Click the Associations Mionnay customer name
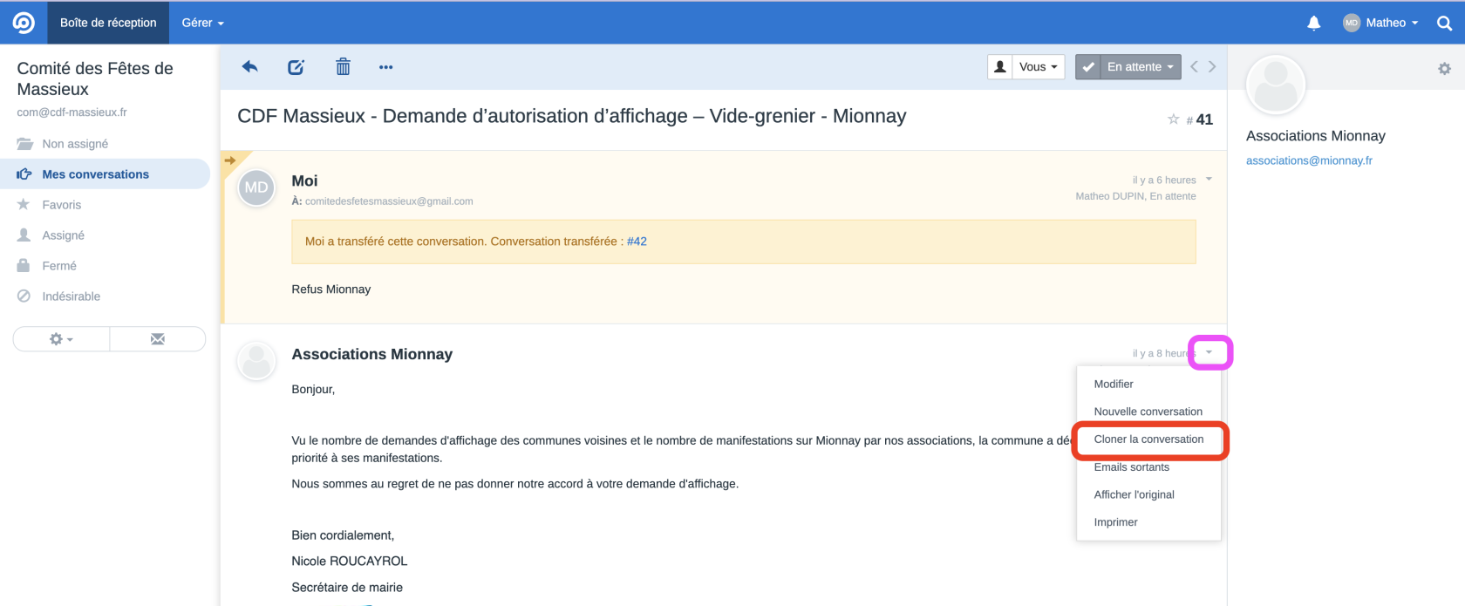Viewport: 1465px width, 606px height. point(1315,136)
